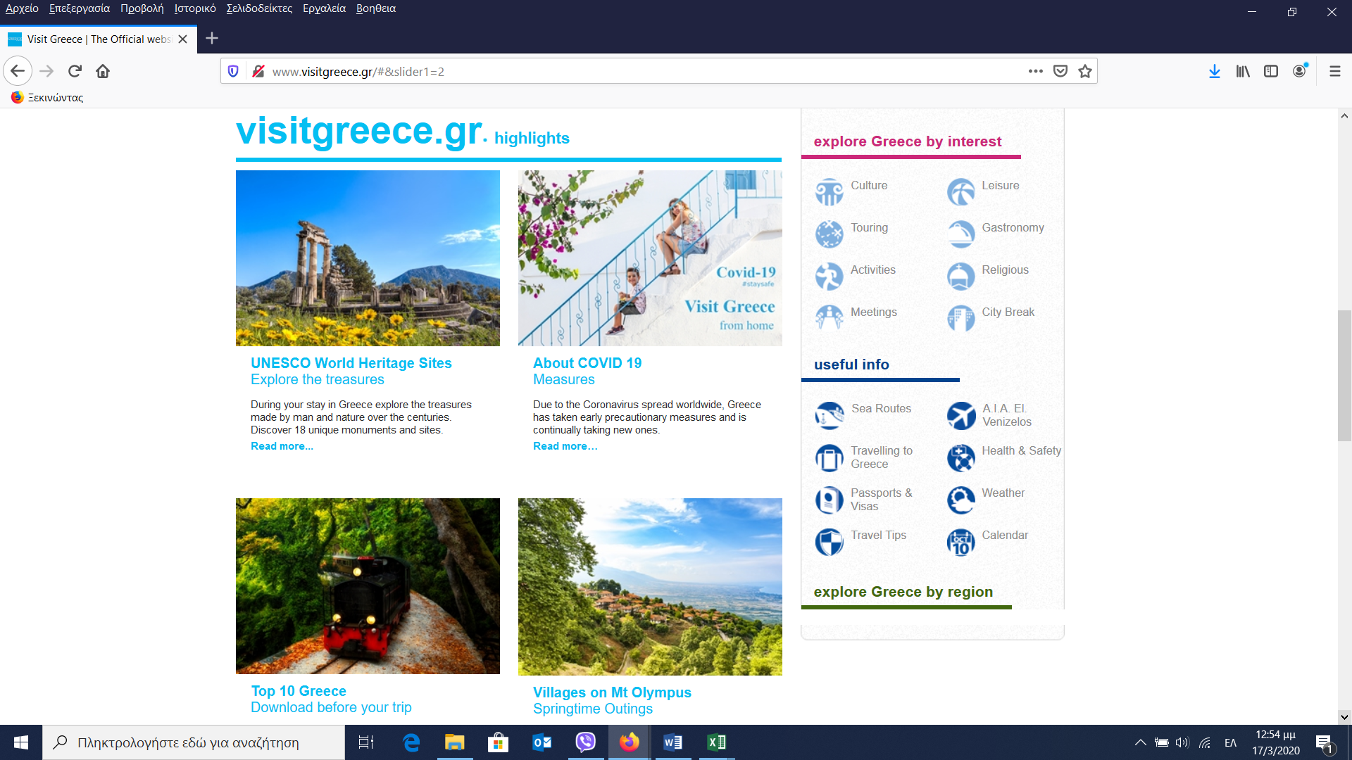Bookmark this page with star icon
This screenshot has width=1352, height=760.
click(1084, 71)
